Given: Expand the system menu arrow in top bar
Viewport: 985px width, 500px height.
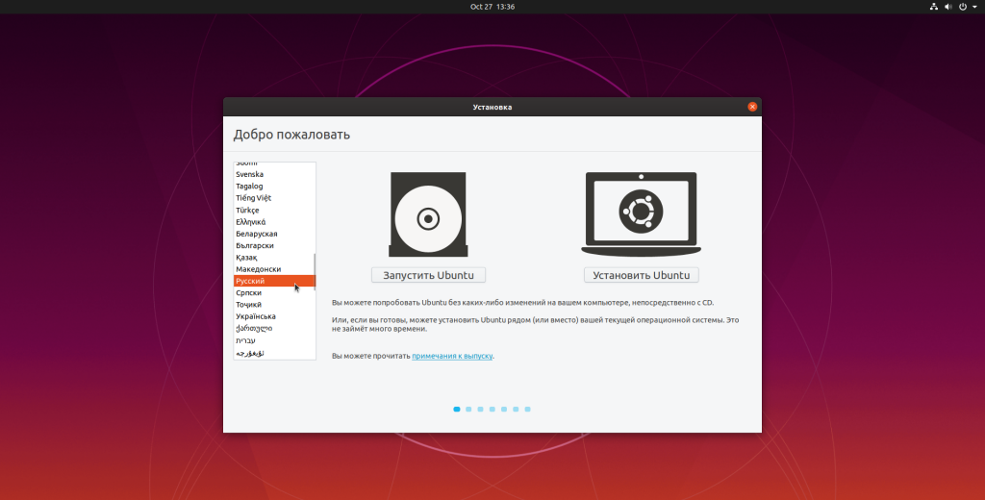Looking at the screenshot, I should (974, 7).
